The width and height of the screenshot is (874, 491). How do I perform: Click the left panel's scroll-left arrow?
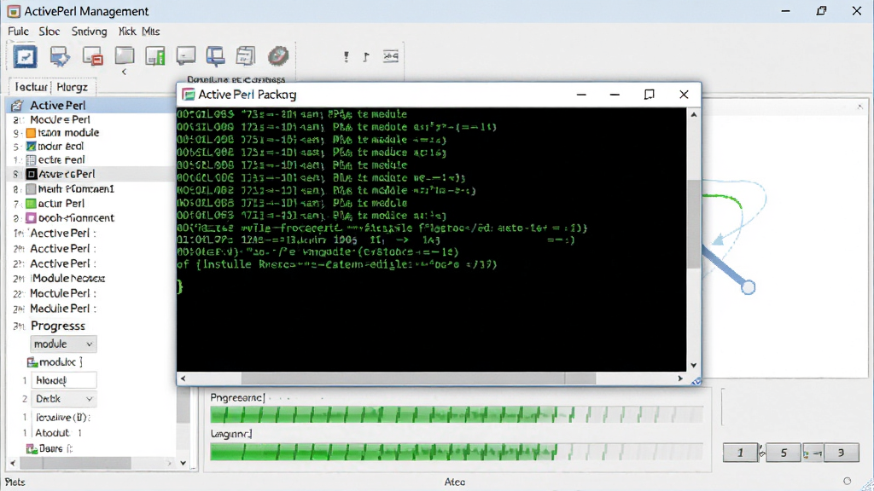click(x=14, y=463)
